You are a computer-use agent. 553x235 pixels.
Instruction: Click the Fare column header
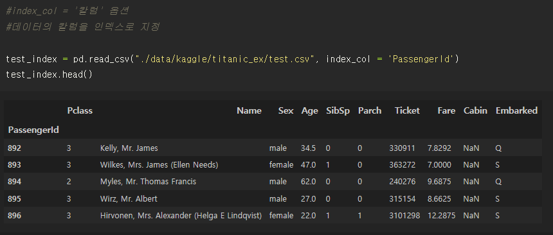coord(446,110)
